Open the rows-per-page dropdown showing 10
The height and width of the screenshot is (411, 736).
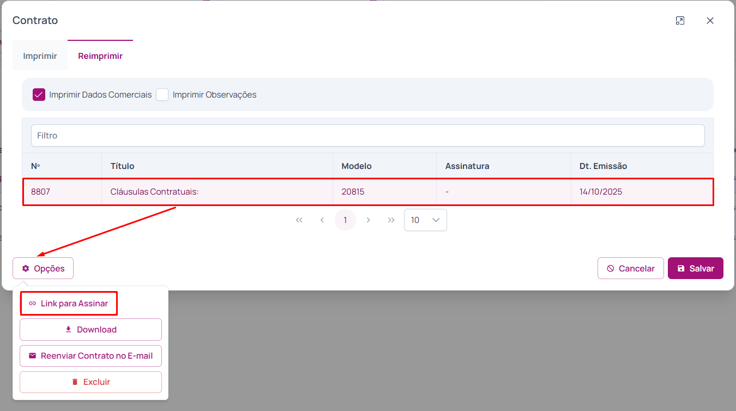(425, 220)
